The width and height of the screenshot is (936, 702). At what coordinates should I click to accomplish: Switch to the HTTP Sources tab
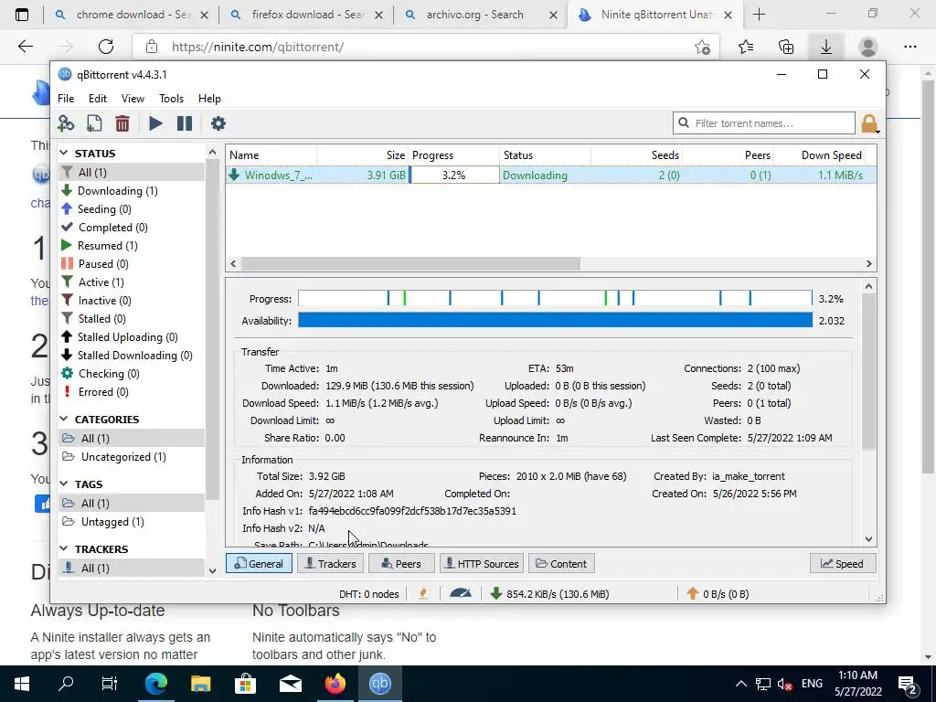tap(482, 563)
